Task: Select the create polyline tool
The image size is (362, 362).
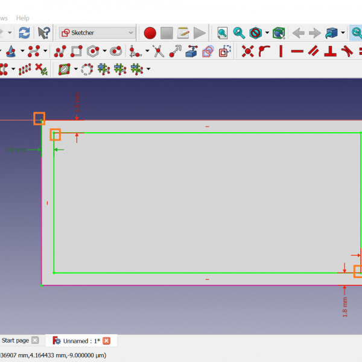Action: (x=60, y=51)
